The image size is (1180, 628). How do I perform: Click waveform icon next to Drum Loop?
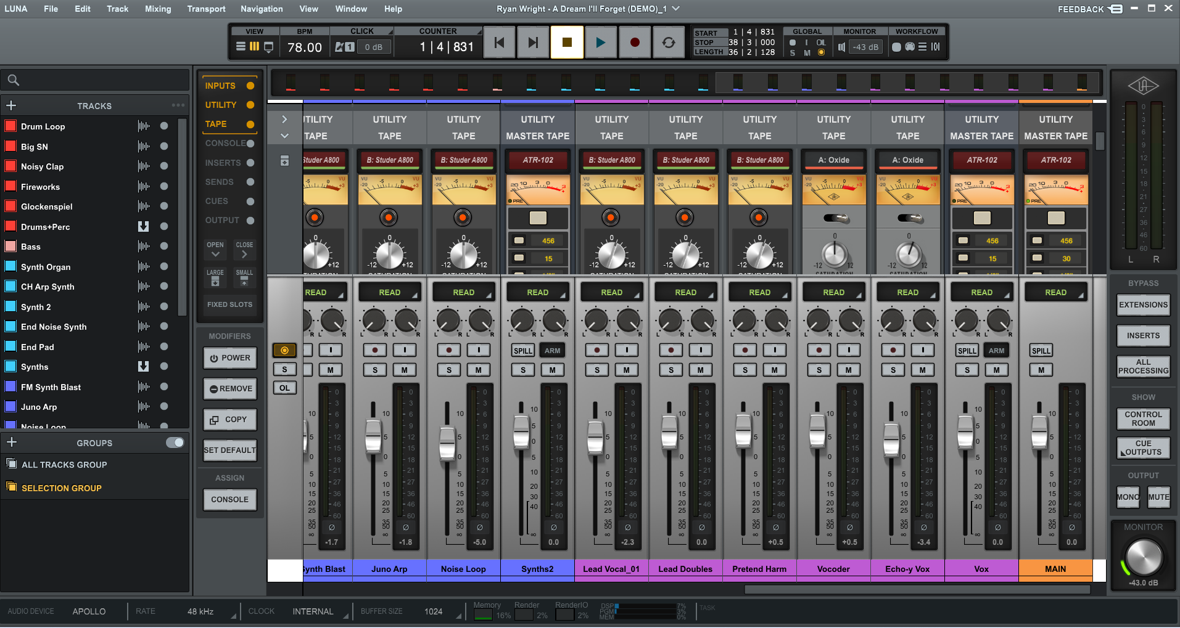144,126
